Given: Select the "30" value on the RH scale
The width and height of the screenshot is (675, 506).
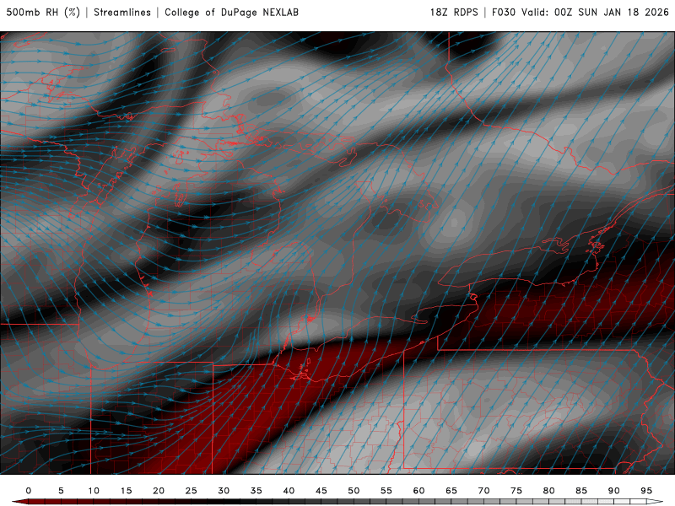Looking at the screenshot, I should point(224,491).
